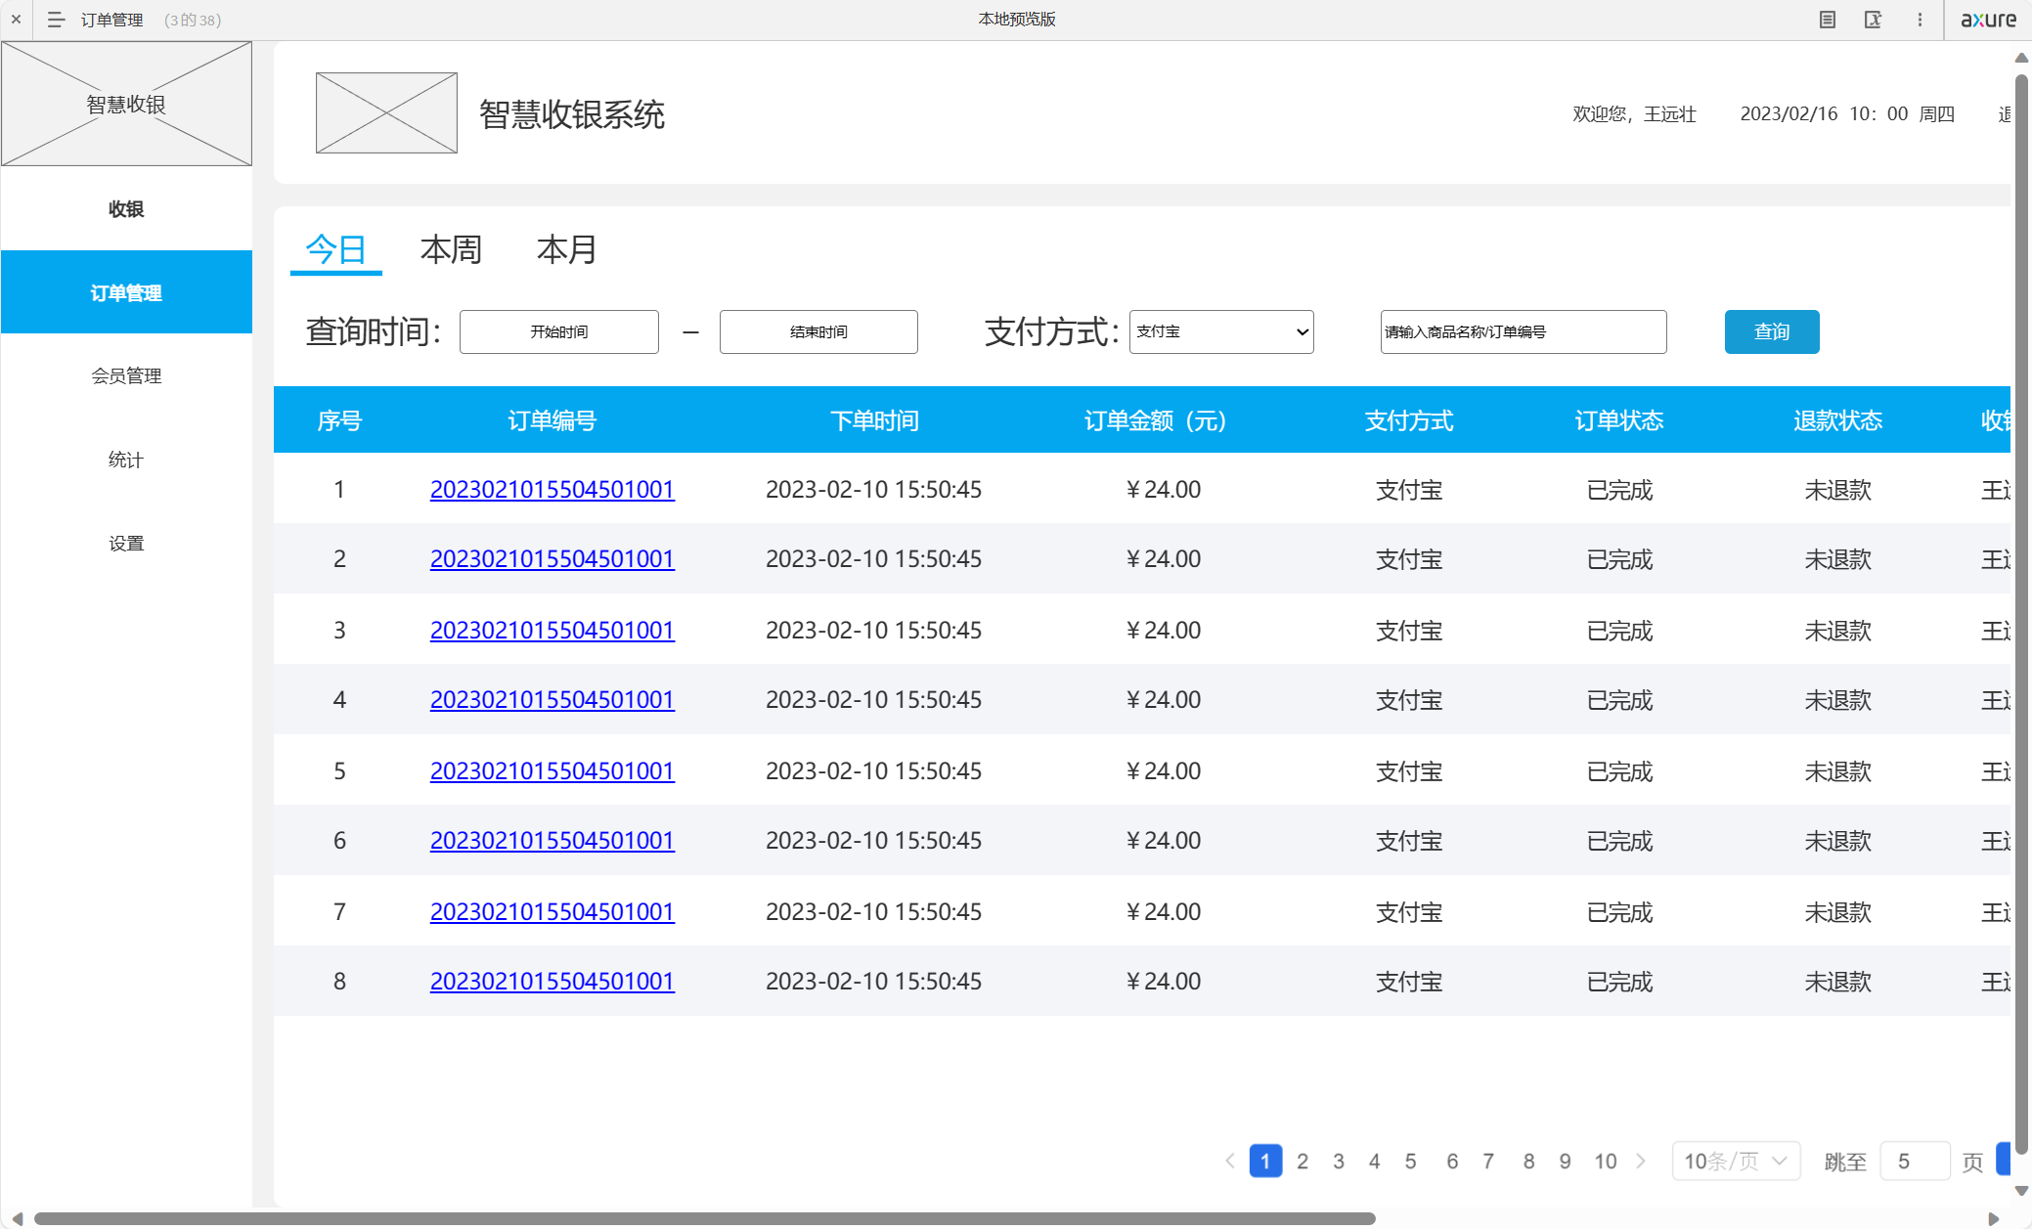
Task: Select 订单管理 in the sidebar
Action: tap(126, 292)
